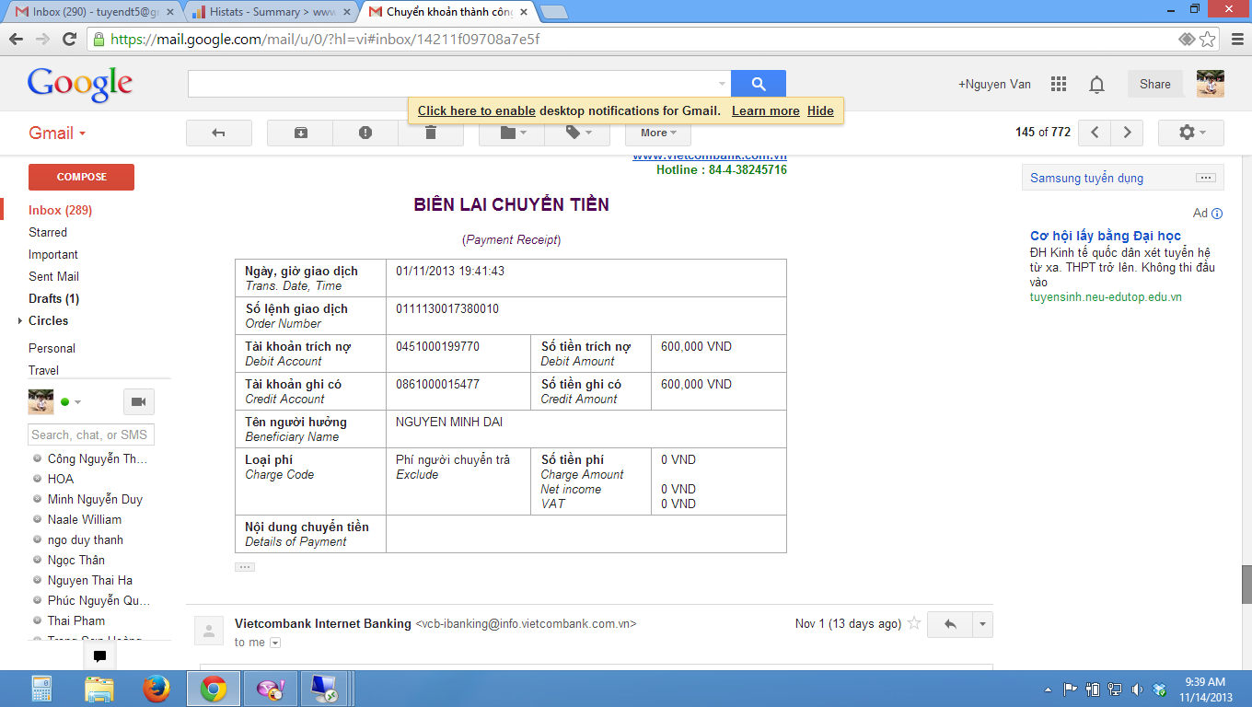This screenshot has width=1252, height=707.
Task: Click the Search, chat, or SMS field
Action: pos(91,435)
